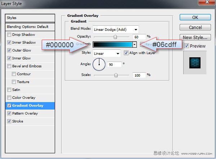Click the Opacity slider handle
This screenshot has width=216, height=159.
115,37
